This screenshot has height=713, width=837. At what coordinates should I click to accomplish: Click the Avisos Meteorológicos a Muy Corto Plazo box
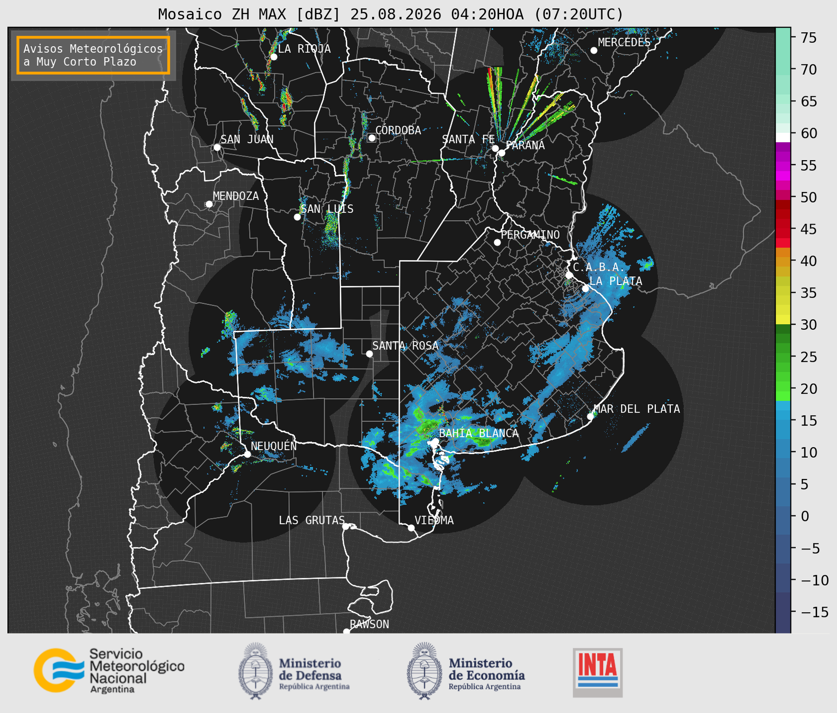coord(93,55)
